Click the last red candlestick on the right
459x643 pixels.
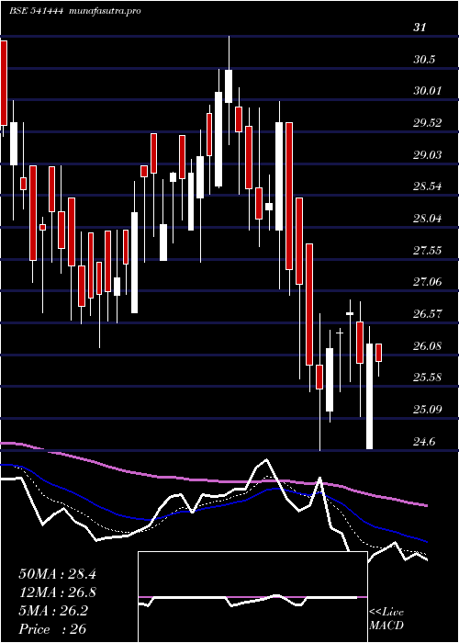coord(378,353)
